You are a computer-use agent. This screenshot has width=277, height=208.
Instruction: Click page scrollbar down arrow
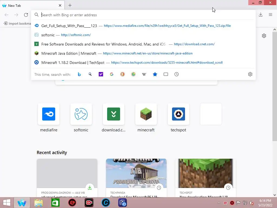click(275, 195)
